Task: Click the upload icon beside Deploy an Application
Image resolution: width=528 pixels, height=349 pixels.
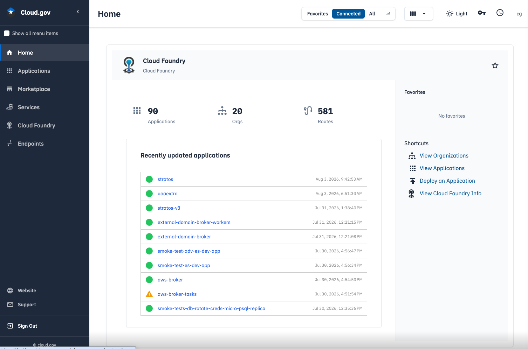Action: 412,181
